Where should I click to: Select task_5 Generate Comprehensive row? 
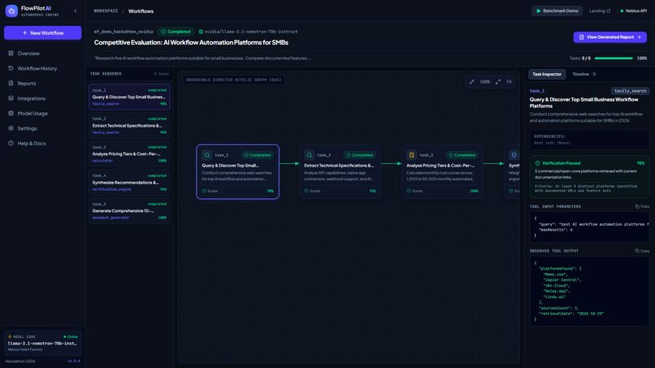129,210
